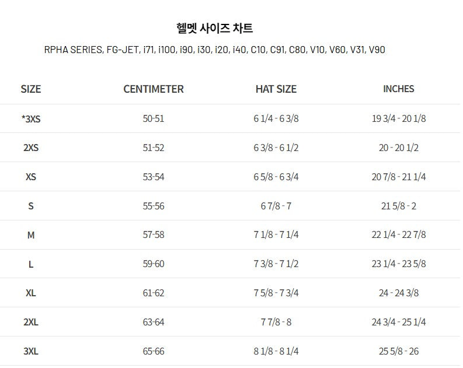Select the 2XL size row label

pyautogui.click(x=31, y=322)
